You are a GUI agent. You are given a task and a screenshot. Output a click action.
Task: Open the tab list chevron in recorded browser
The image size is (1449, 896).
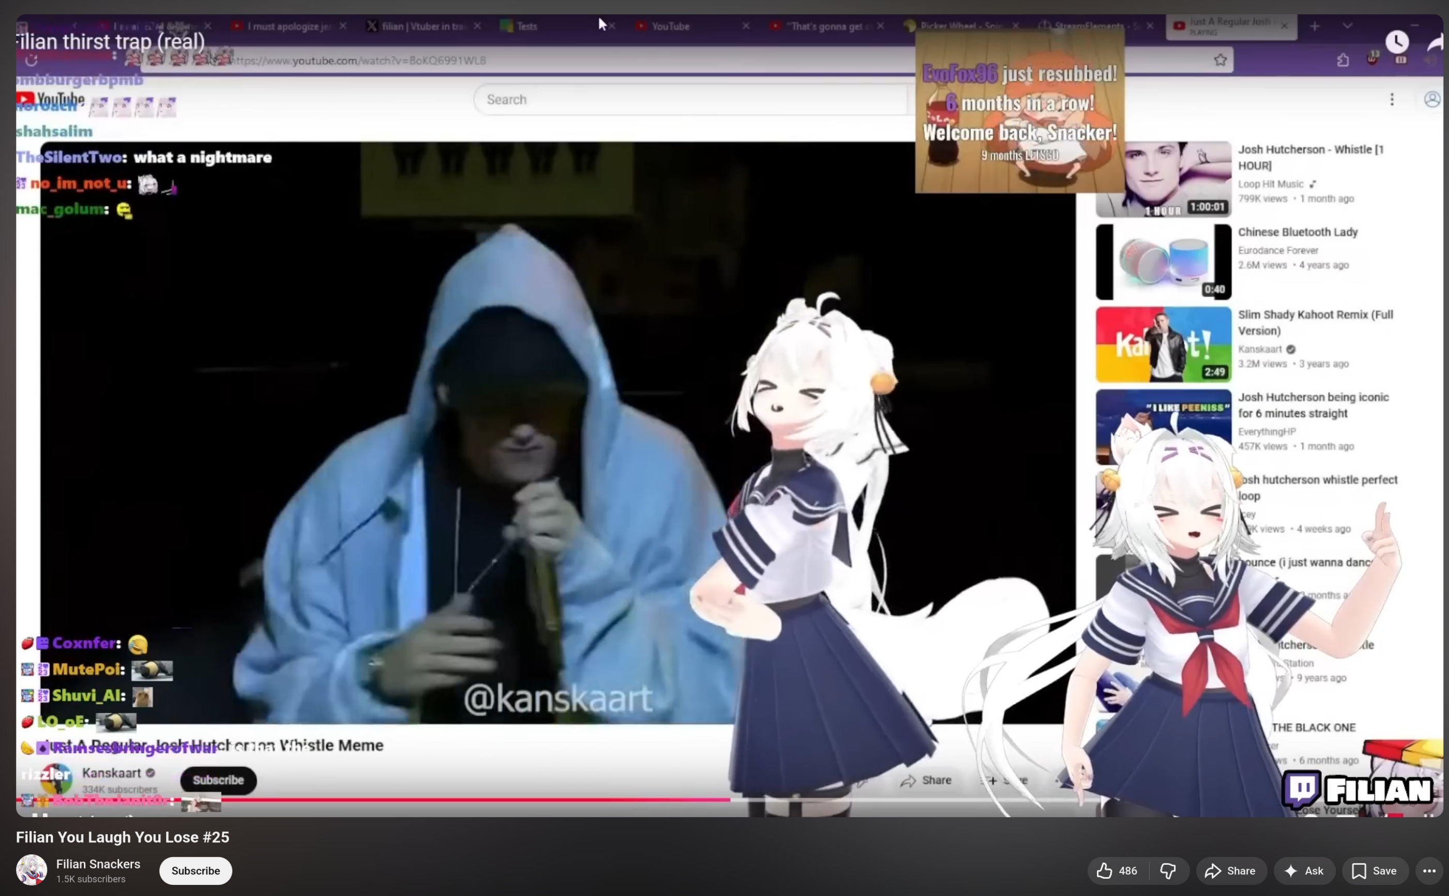tap(1347, 26)
